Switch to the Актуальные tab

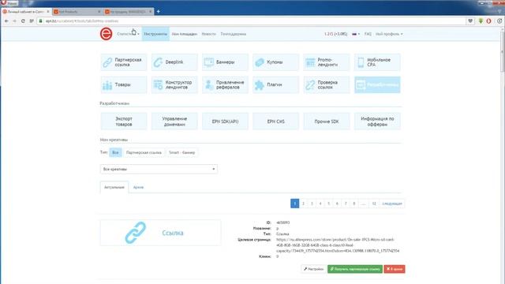point(114,187)
